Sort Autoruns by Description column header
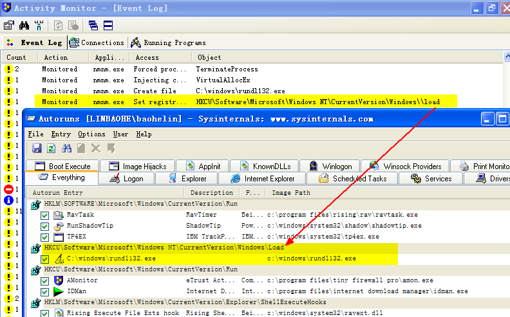Viewport: 510px width, 317px height. tap(212, 193)
